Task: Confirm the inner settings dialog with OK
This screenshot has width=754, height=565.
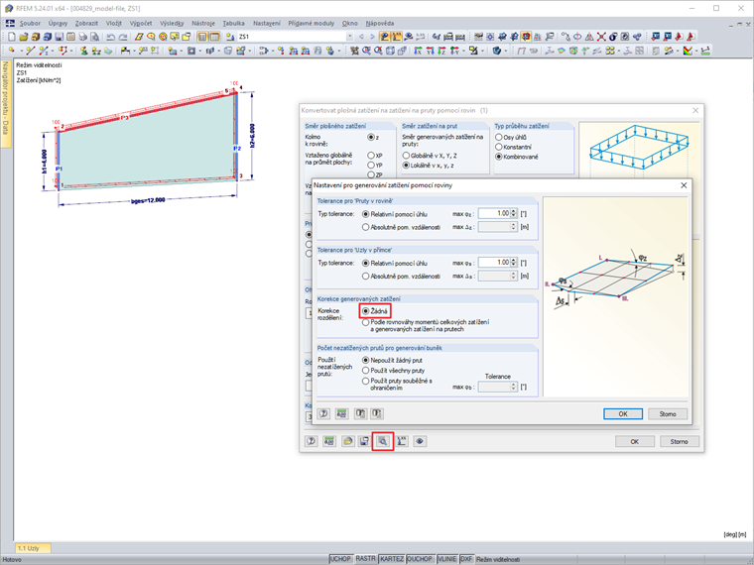Action: [623, 413]
